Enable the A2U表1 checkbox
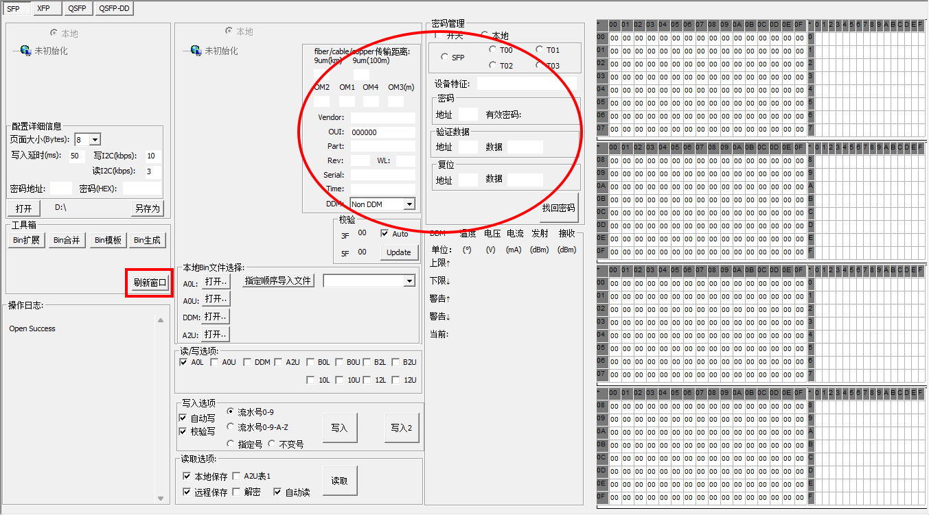Viewport: 929px width, 515px height. point(236,475)
